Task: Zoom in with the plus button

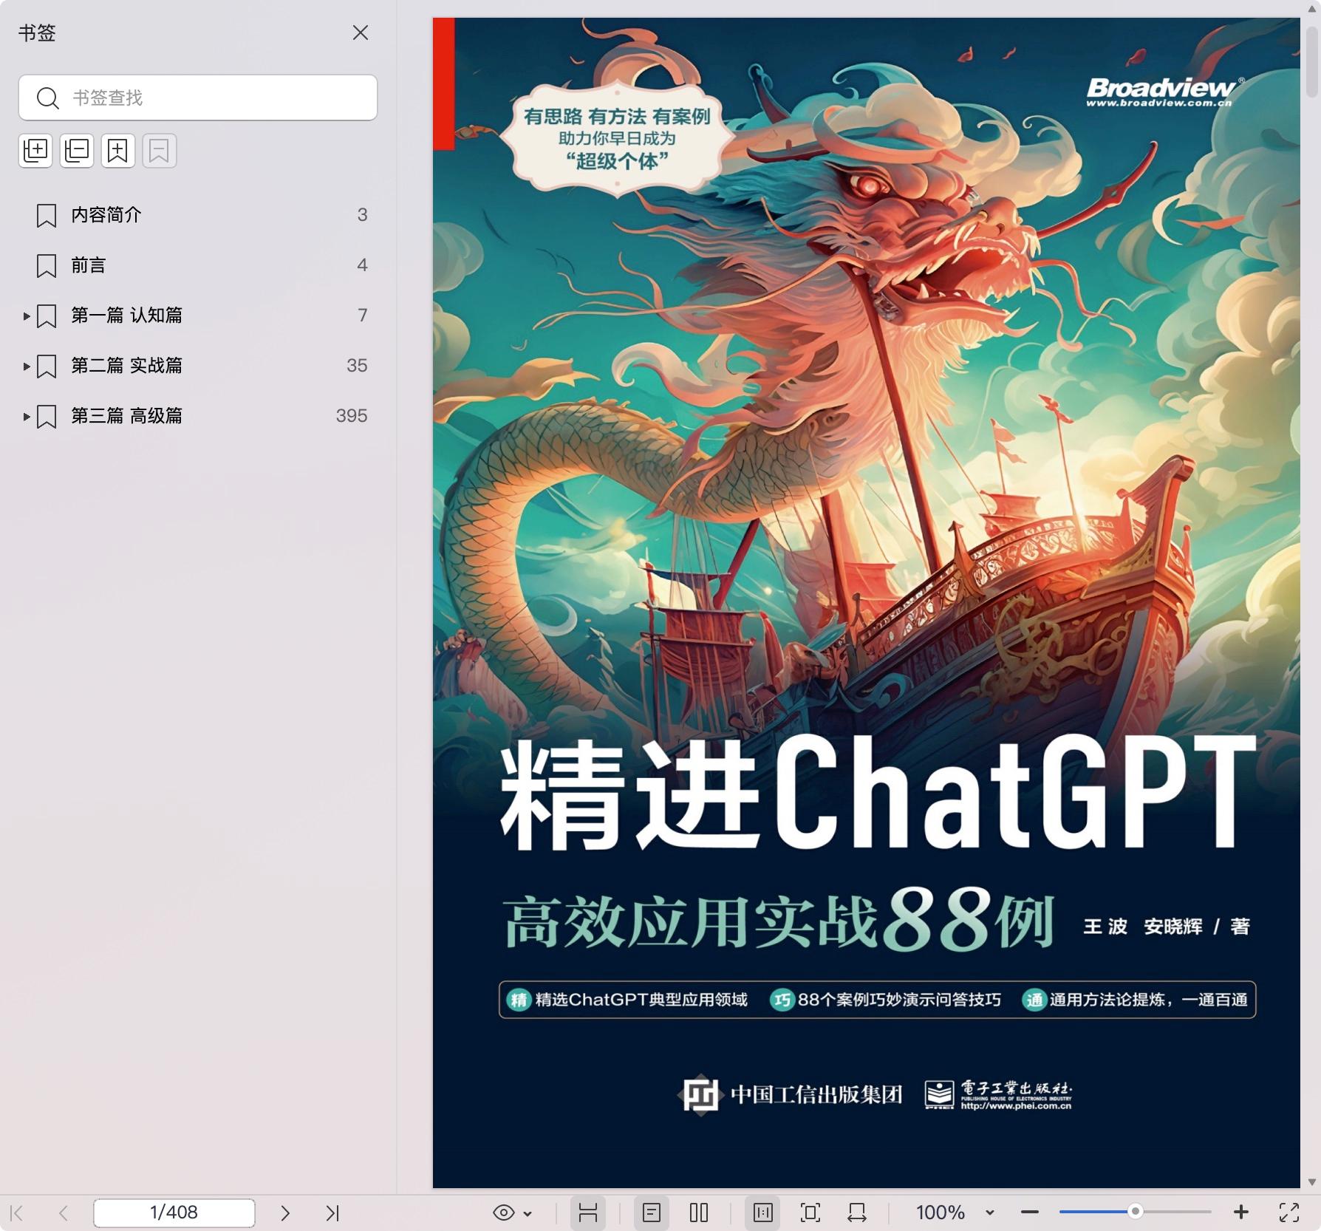Action: click(x=1241, y=1213)
